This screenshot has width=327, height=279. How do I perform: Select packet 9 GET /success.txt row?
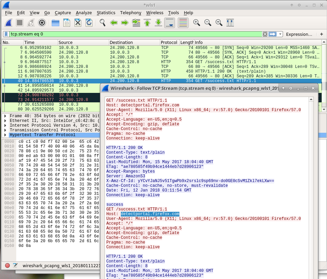click(162, 62)
